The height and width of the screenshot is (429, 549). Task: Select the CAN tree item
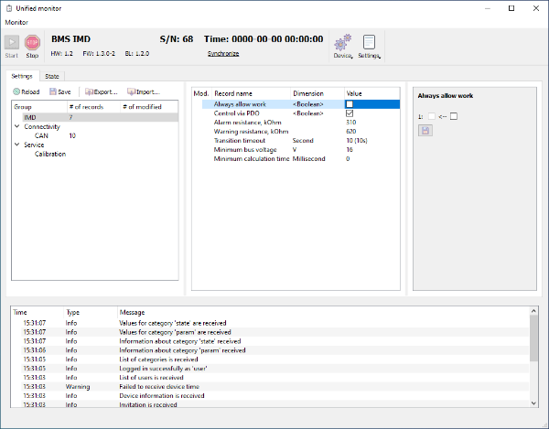point(41,135)
